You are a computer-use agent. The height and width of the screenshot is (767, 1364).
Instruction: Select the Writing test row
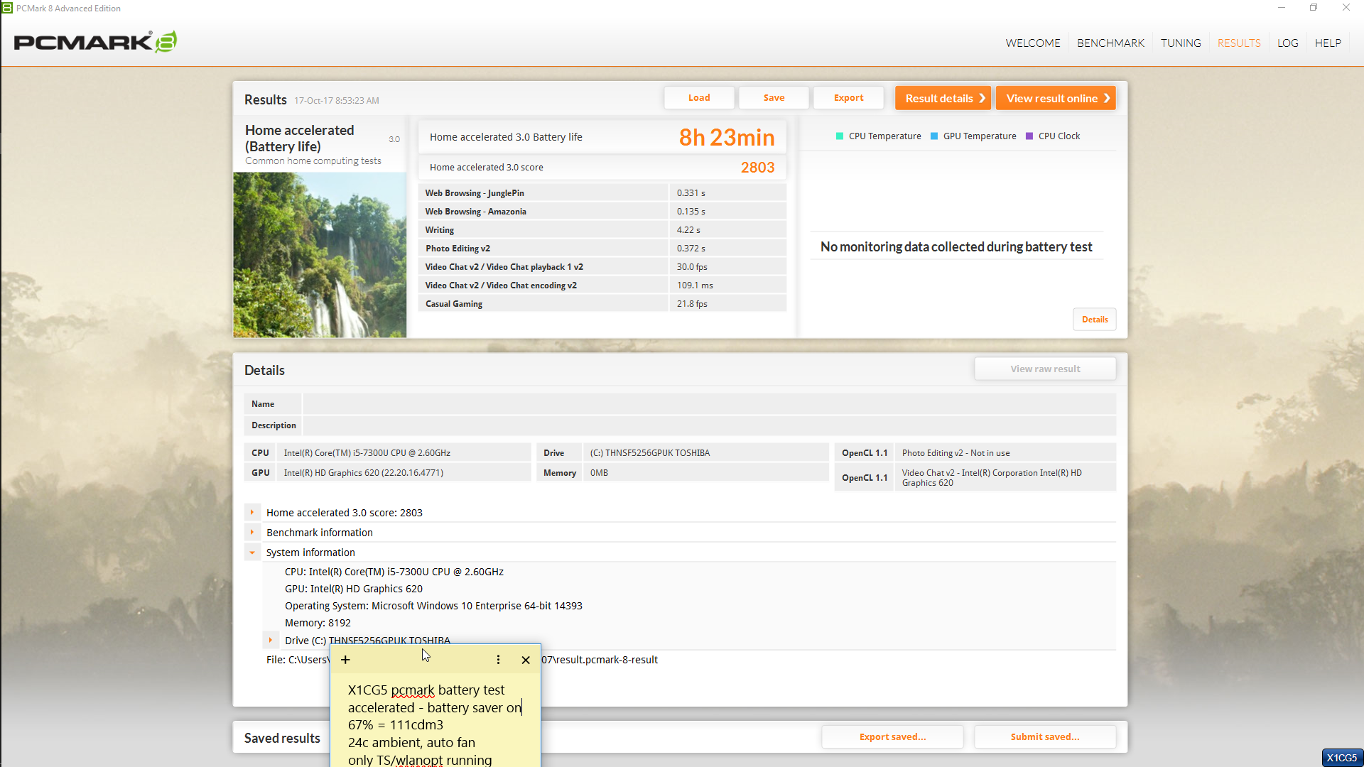click(602, 229)
